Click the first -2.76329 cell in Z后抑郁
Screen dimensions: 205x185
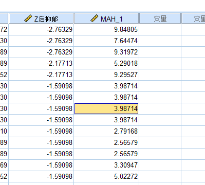click(41, 30)
